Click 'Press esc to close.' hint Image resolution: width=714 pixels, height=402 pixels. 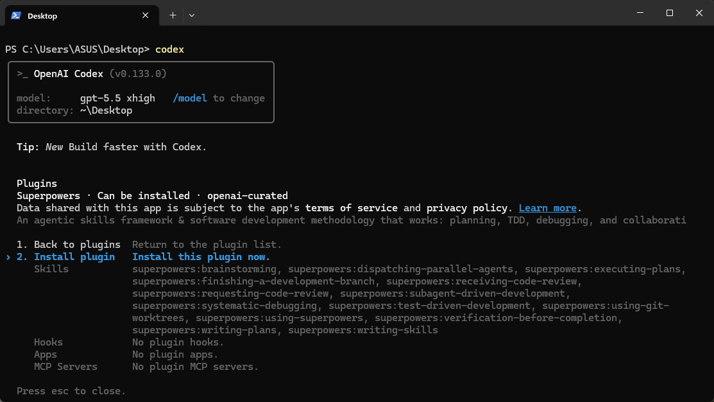pyautogui.click(x=71, y=391)
